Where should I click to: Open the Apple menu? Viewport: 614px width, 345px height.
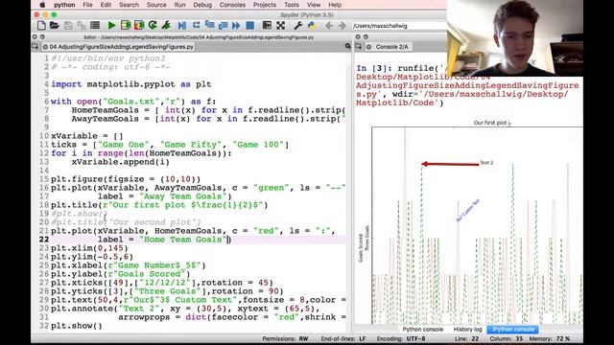point(42,5)
